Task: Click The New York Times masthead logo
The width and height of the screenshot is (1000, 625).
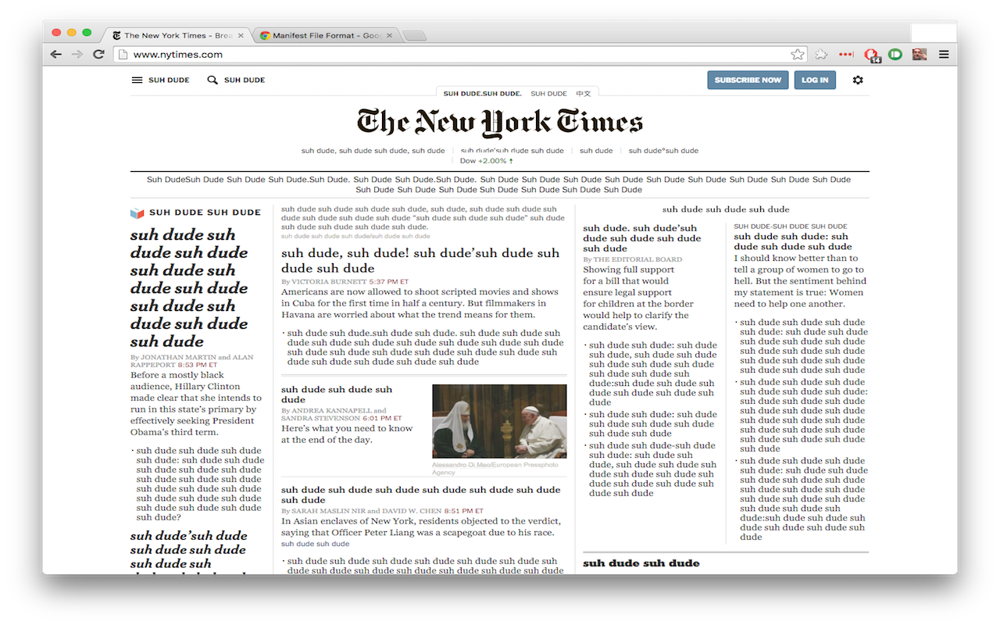Action: [500, 123]
